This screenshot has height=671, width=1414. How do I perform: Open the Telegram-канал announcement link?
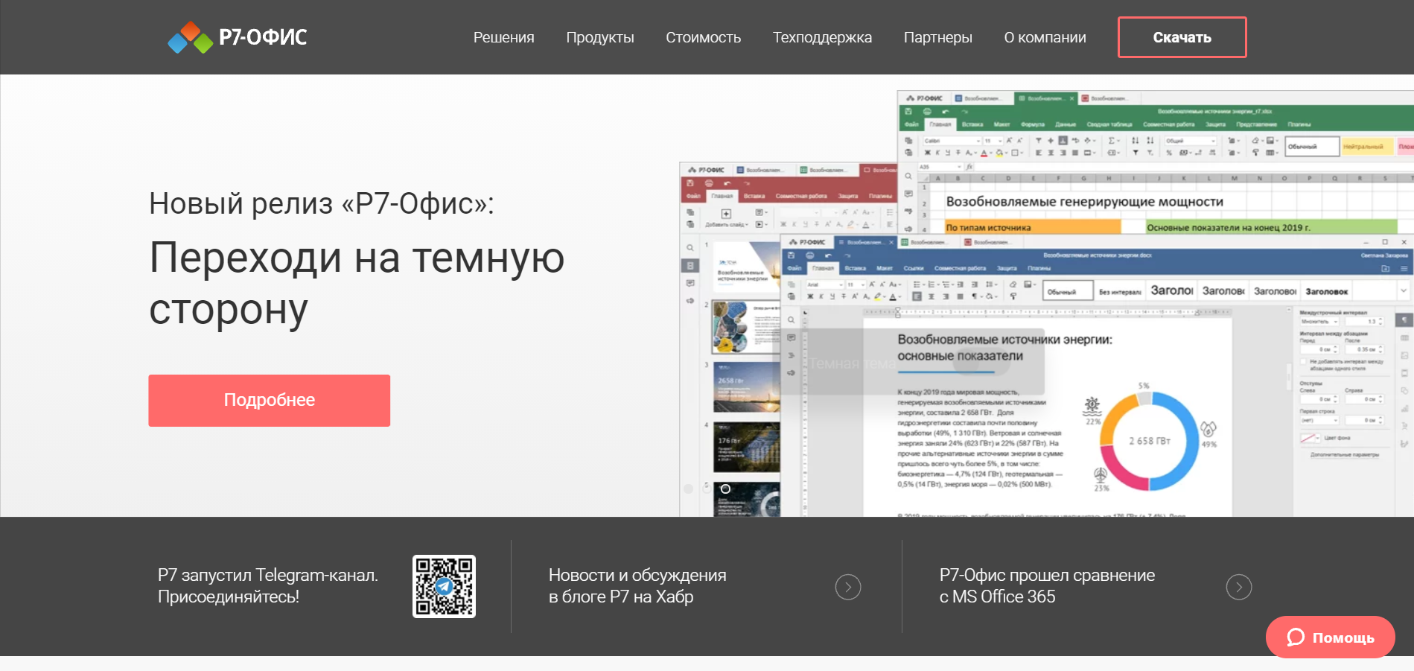click(267, 586)
